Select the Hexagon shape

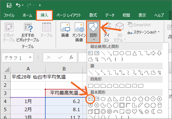[147, 99]
